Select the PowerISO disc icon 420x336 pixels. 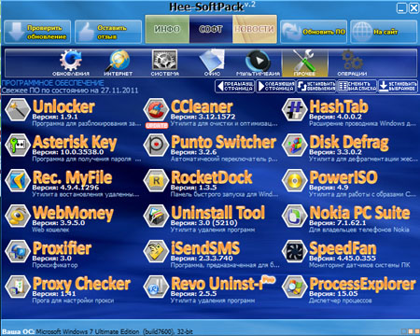click(x=294, y=180)
